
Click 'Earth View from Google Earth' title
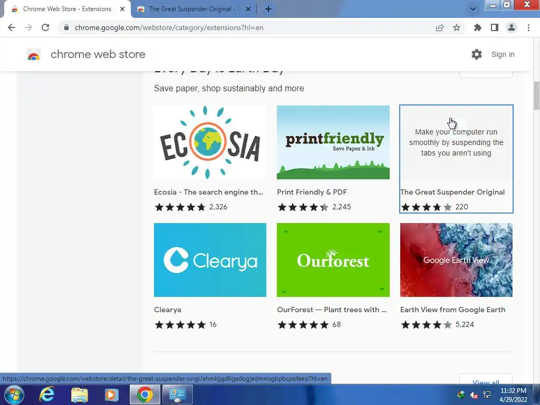click(453, 310)
